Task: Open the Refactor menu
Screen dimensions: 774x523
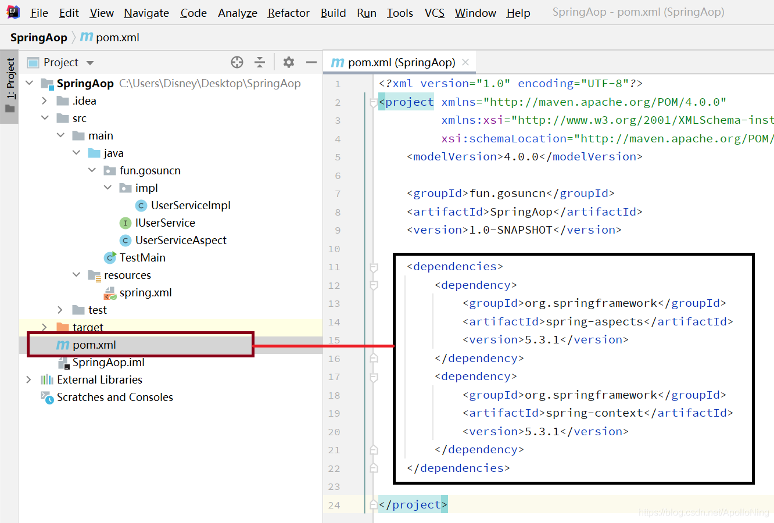Action: tap(288, 13)
